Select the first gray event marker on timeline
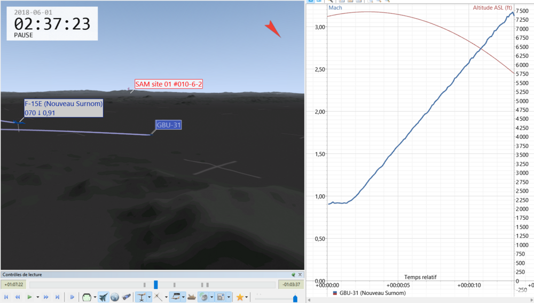 coord(144,285)
